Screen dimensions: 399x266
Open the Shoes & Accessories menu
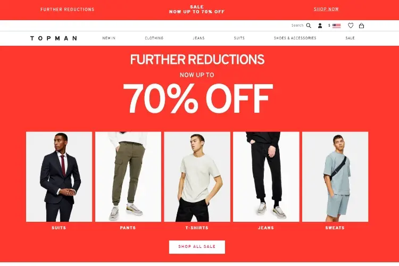(295, 38)
